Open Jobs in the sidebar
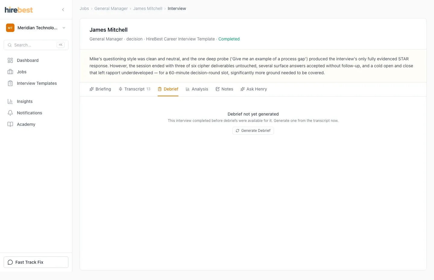The image size is (434, 280). 36,72
